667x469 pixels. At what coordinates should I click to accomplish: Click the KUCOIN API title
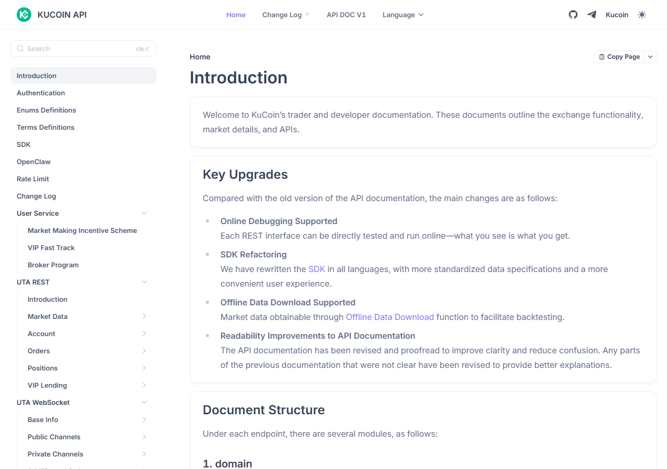point(62,15)
